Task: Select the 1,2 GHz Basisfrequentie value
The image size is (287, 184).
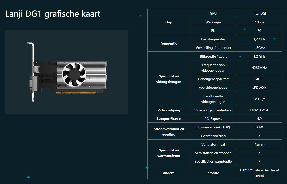Action: [x=259, y=39]
